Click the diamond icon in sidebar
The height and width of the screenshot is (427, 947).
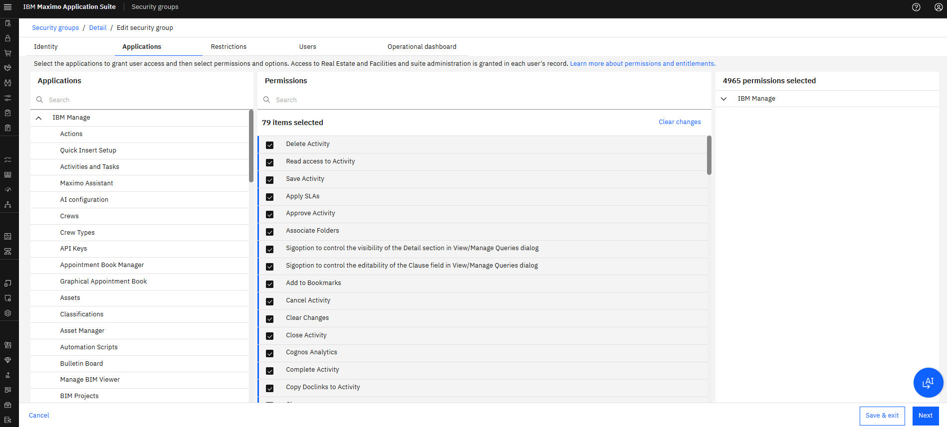pyautogui.click(x=7, y=360)
